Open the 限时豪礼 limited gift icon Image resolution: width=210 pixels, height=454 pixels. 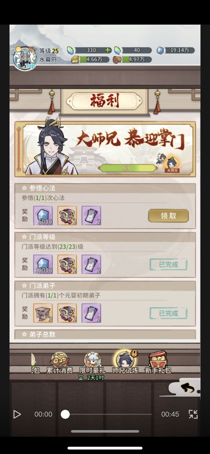92,363
